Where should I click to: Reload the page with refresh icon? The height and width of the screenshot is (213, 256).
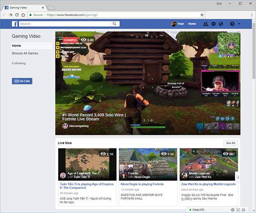(x=17, y=15)
